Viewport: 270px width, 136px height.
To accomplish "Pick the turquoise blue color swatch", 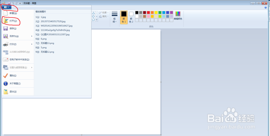I will tap(164, 13).
